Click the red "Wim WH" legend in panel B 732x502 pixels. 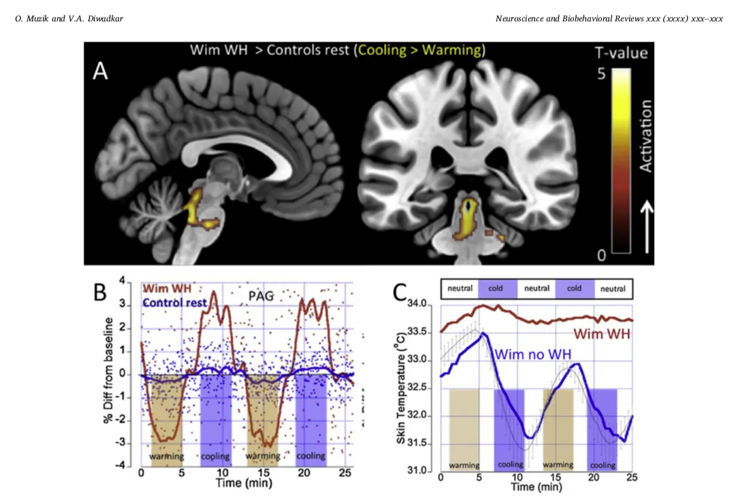click(167, 289)
